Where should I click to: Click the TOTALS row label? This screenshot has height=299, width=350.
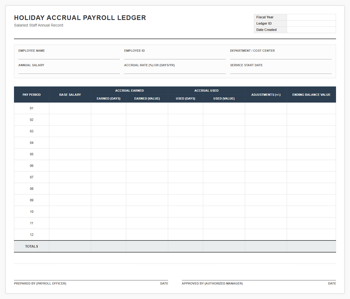click(x=31, y=246)
